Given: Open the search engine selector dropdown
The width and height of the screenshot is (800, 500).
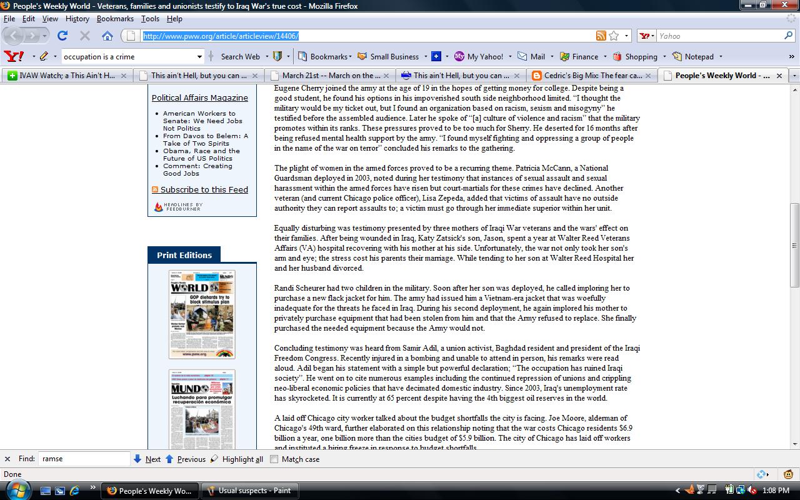Looking at the screenshot, I should coord(647,36).
